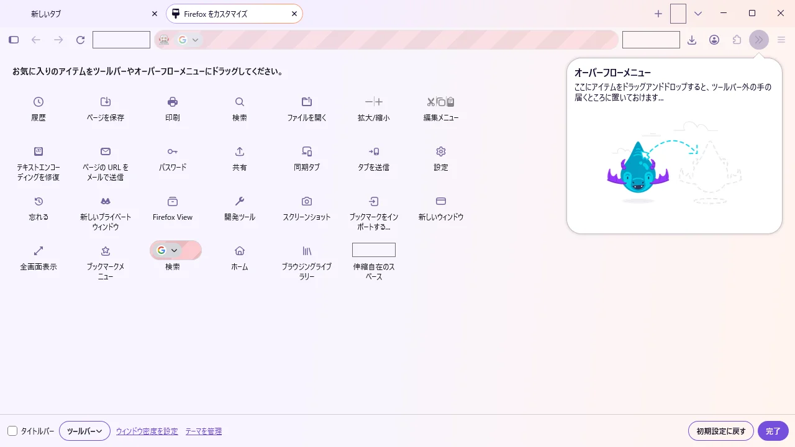This screenshot has width=795, height=447.
Task: Open the ツールバー dropdown button
Action: [84, 431]
